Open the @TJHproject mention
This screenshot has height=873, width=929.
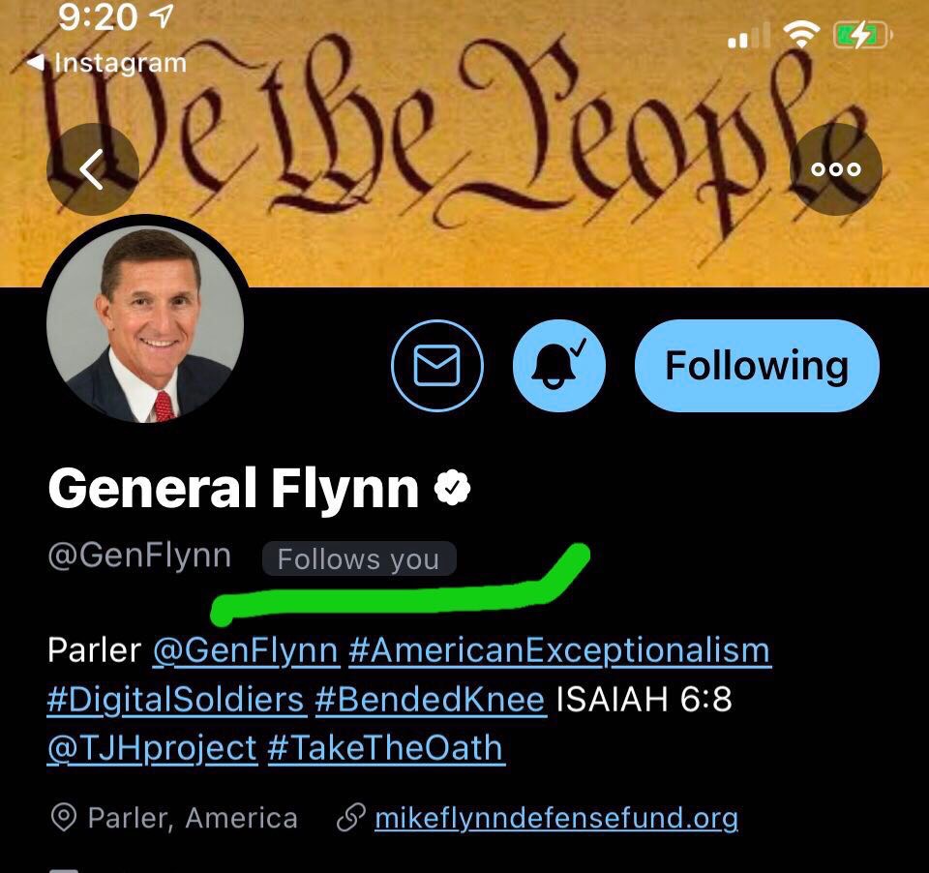pos(152,748)
